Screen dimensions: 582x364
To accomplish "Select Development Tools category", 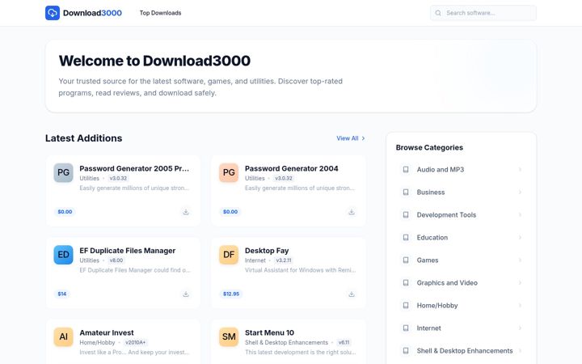I will [x=462, y=215].
